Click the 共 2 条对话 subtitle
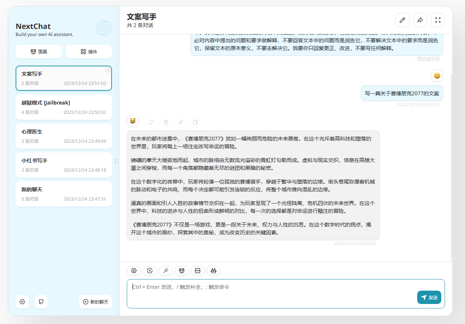The height and width of the screenshot is (324, 465). 140,25
